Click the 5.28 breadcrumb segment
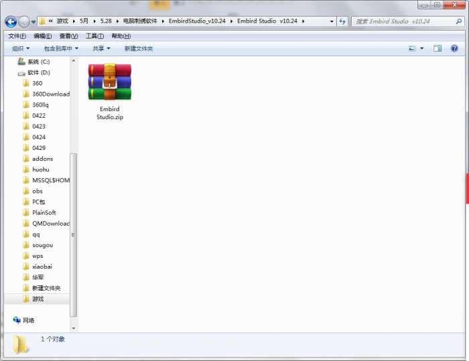469x361 pixels. pyautogui.click(x=106, y=21)
